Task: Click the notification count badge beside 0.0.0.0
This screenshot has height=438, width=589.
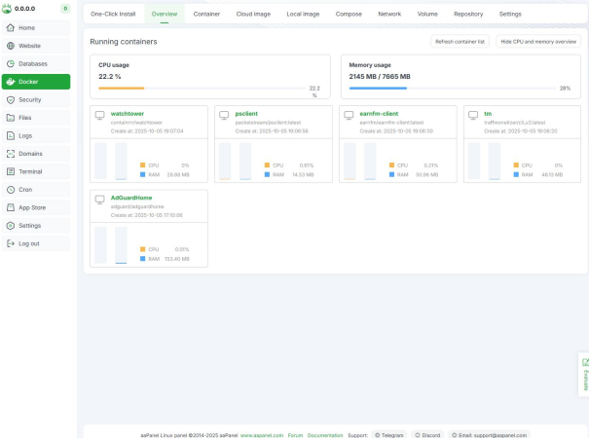Action: (65, 8)
